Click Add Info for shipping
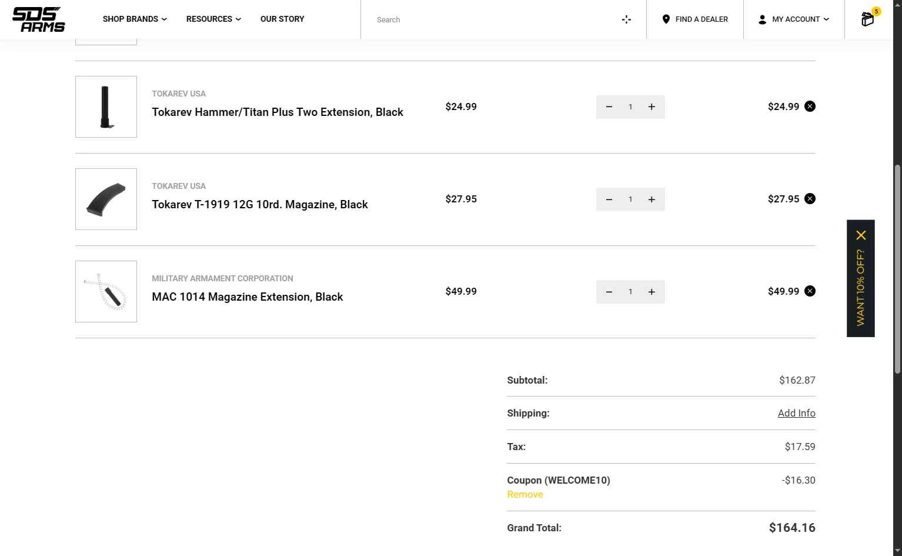This screenshot has height=556, width=902. pos(796,414)
